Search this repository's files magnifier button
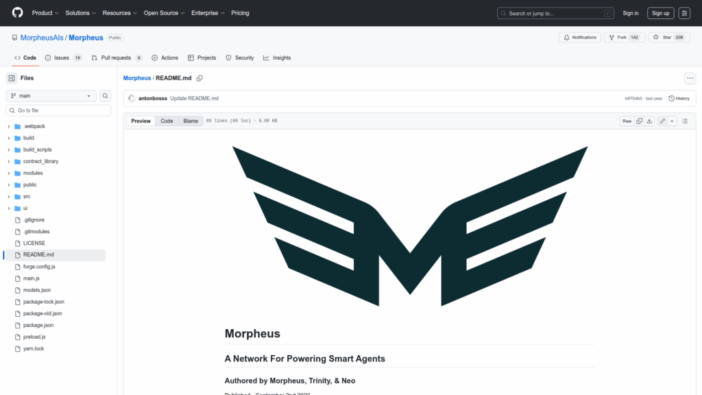Viewport: 702px width, 395px height. tap(105, 96)
